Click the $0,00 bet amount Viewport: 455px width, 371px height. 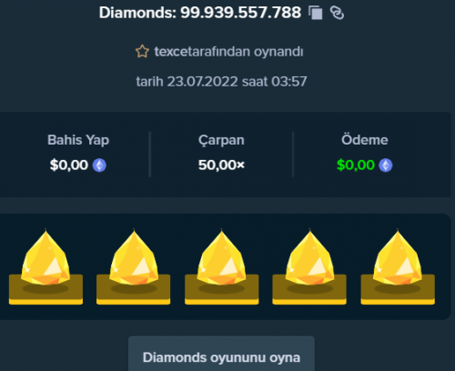click(69, 165)
